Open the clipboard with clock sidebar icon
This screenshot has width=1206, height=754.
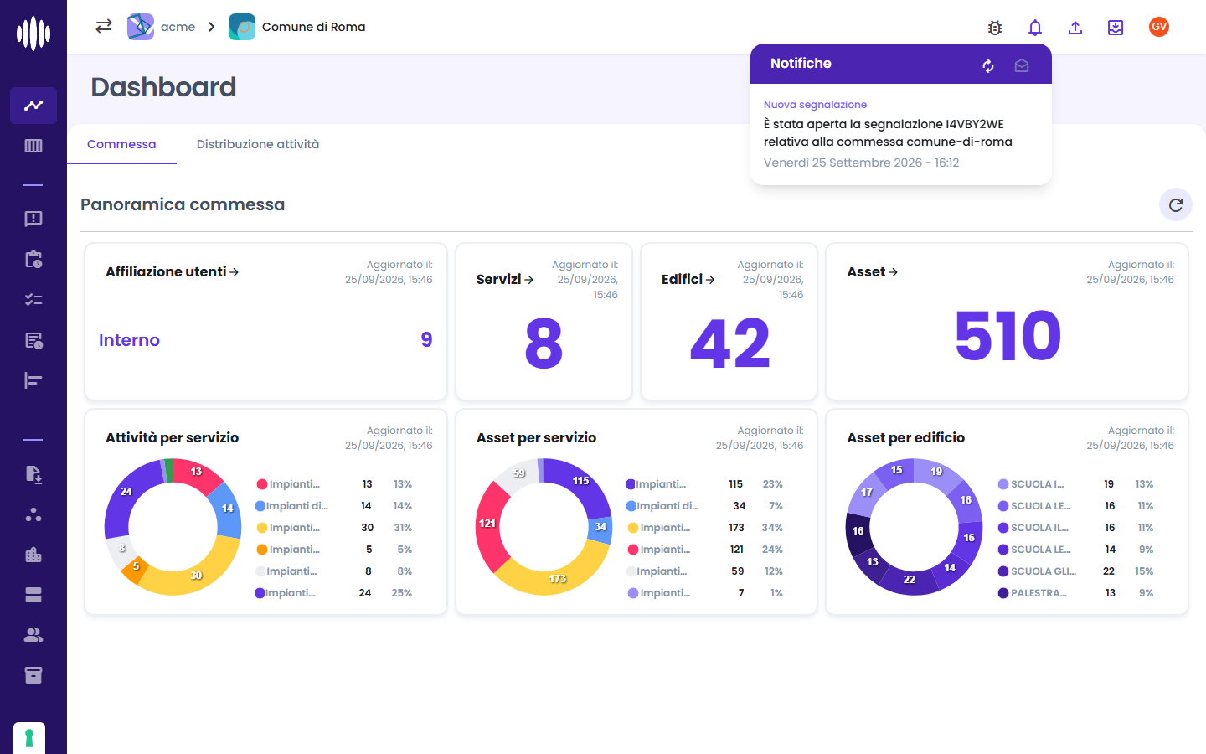coord(33,259)
